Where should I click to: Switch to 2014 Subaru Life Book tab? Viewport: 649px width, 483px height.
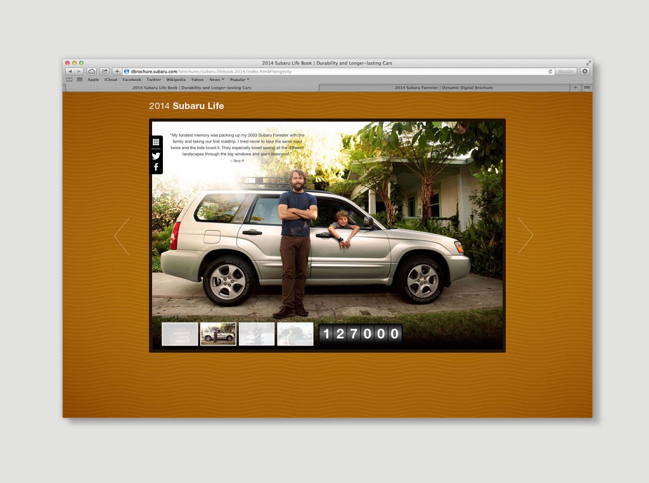coord(191,87)
